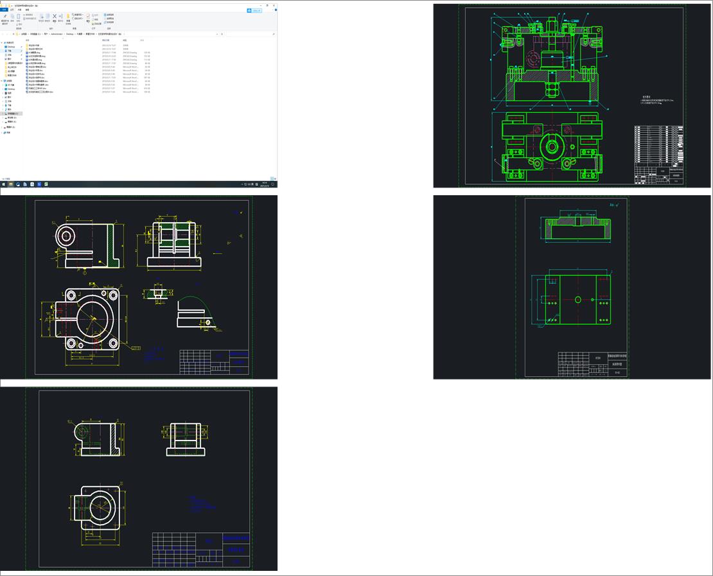
Task: Select the Network item in navigation pane
Action: (7, 133)
